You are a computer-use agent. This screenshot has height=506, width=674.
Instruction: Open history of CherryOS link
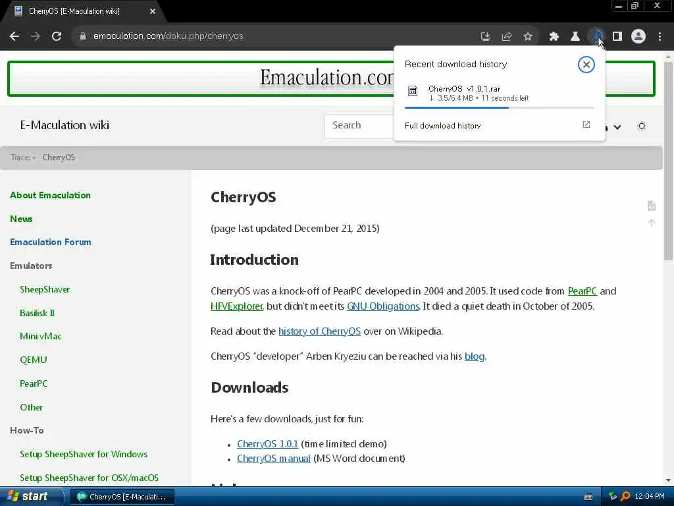319,331
